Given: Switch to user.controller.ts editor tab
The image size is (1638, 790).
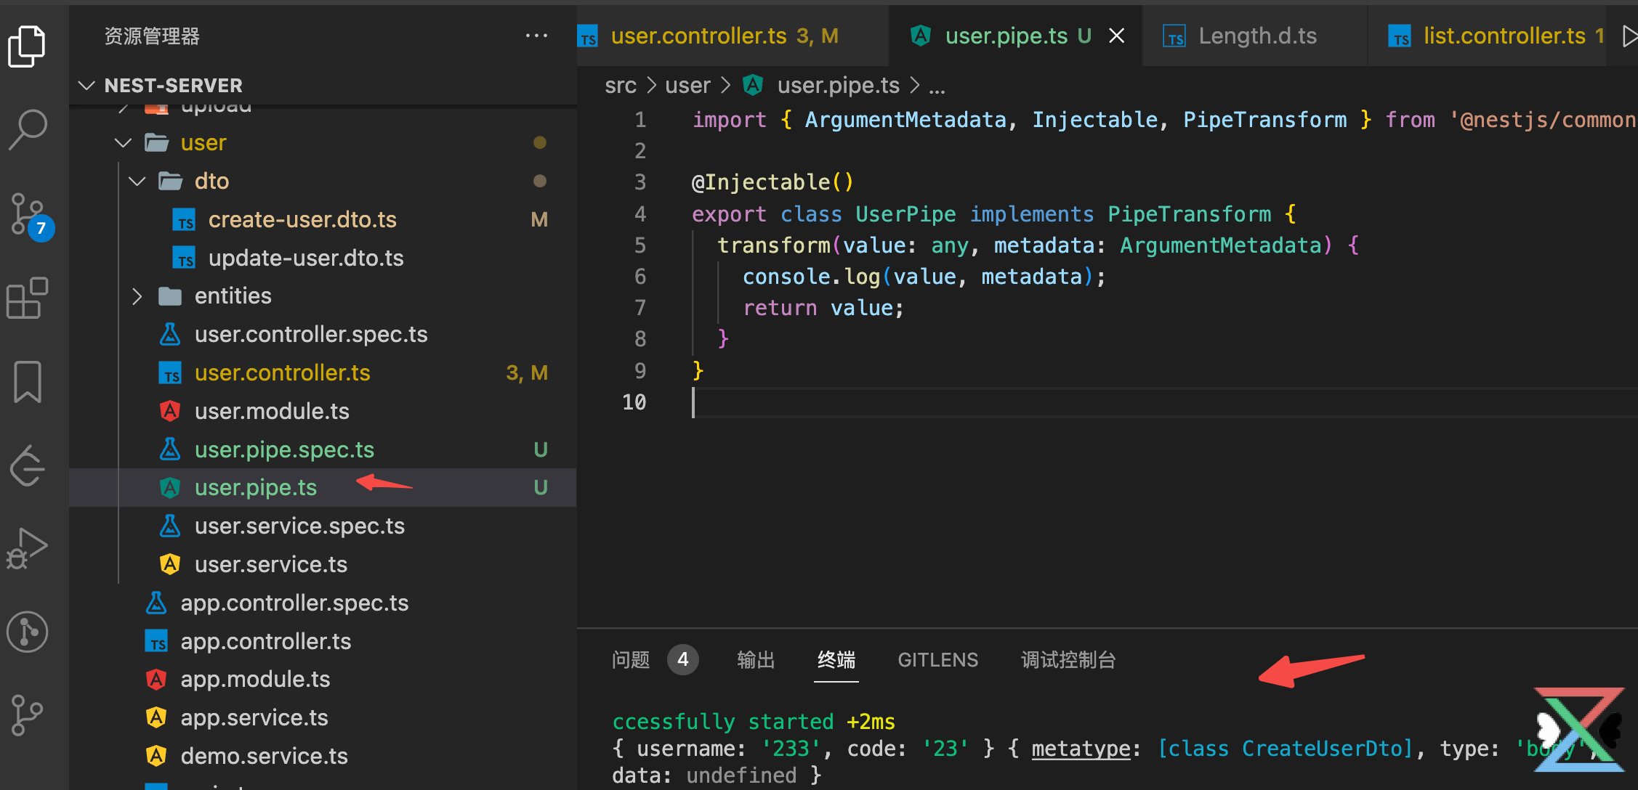Looking at the screenshot, I should tap(698, 36).
